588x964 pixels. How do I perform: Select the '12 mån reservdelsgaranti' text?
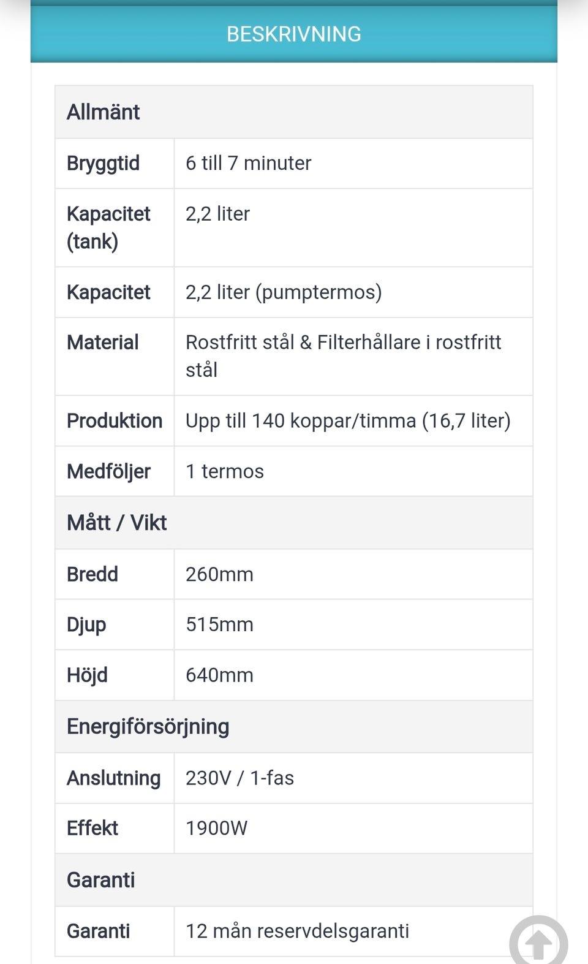coord(297,932)
